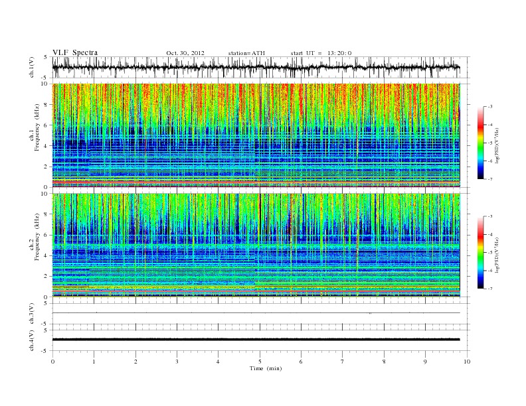Viewport: 526px width, 406px height.
Task: Click the "ch.4(V)" axis label
Action: point(32,340)
